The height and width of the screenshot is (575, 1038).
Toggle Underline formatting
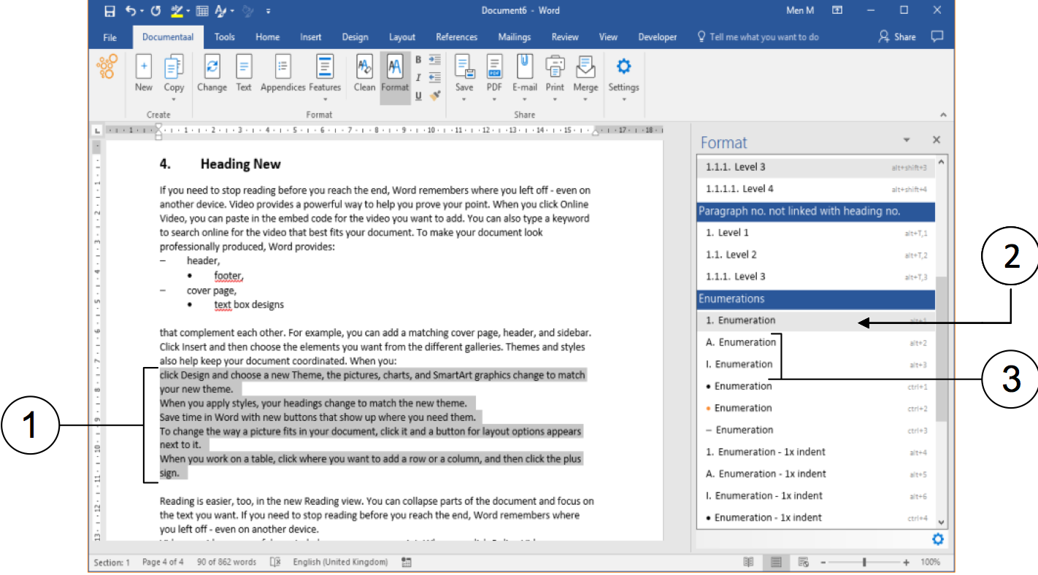pos(418,96)
